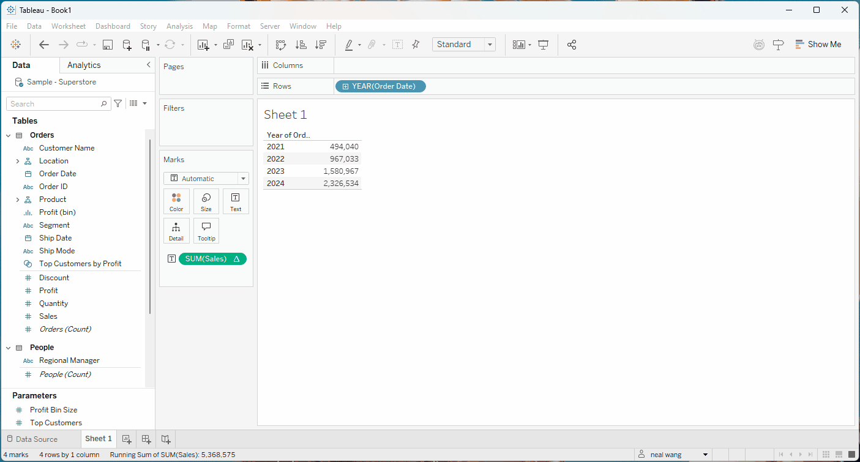Toggle Pause Auto Updates in toolbar
Screen dimensions: 860x462
pos(146,45)
